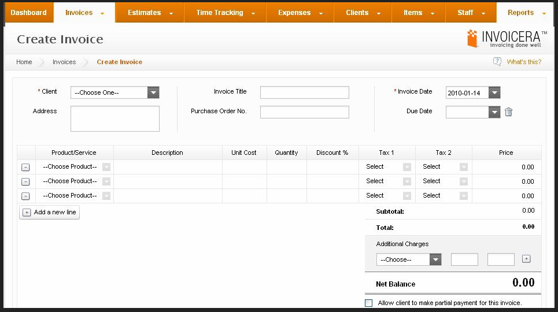Click first row Description cell

coord(168,167)
